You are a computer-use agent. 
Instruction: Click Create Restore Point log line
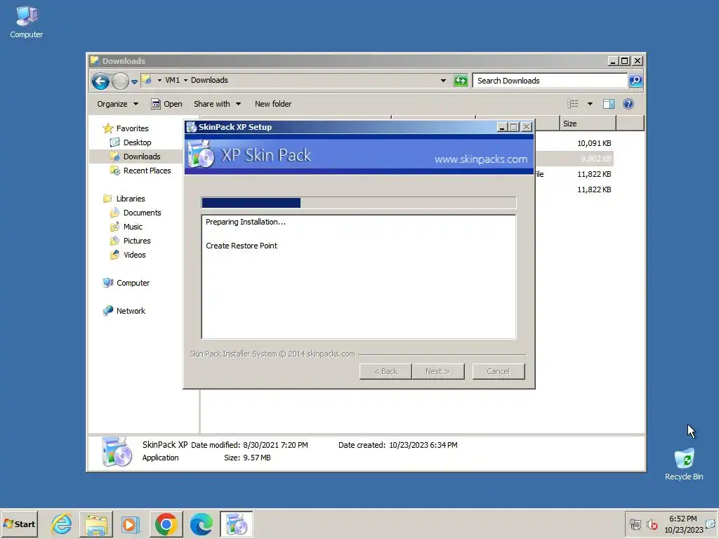(x=242, y=246)
